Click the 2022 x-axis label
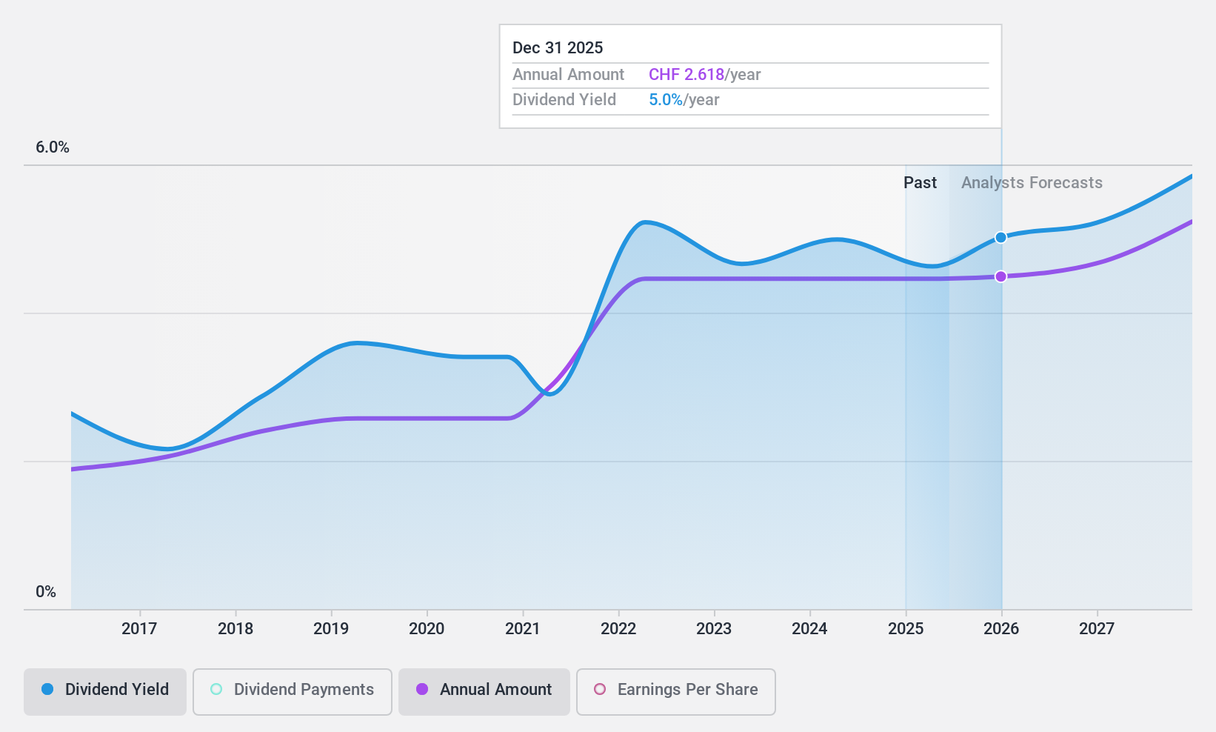Screen dimensions: 1216x732 [x=618, y=629]
